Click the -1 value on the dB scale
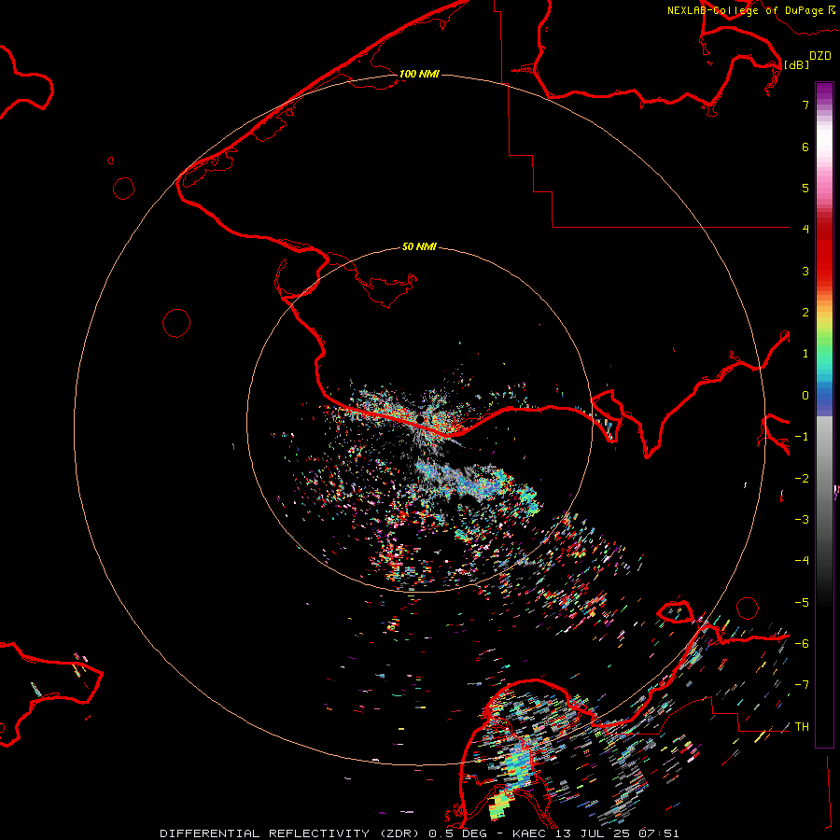Image resolution: width=840 pixels, height=840 pixels. point(802,436)
